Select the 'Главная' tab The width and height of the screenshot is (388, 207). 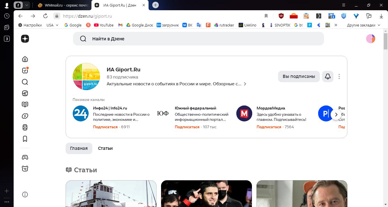79,148
